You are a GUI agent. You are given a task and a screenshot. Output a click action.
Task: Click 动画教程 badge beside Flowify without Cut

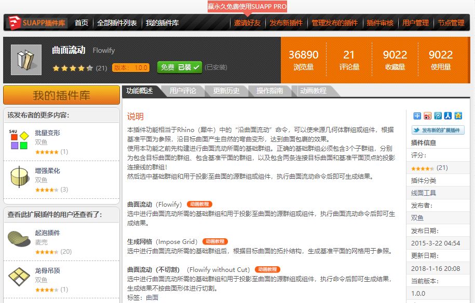tap(267, 269)
